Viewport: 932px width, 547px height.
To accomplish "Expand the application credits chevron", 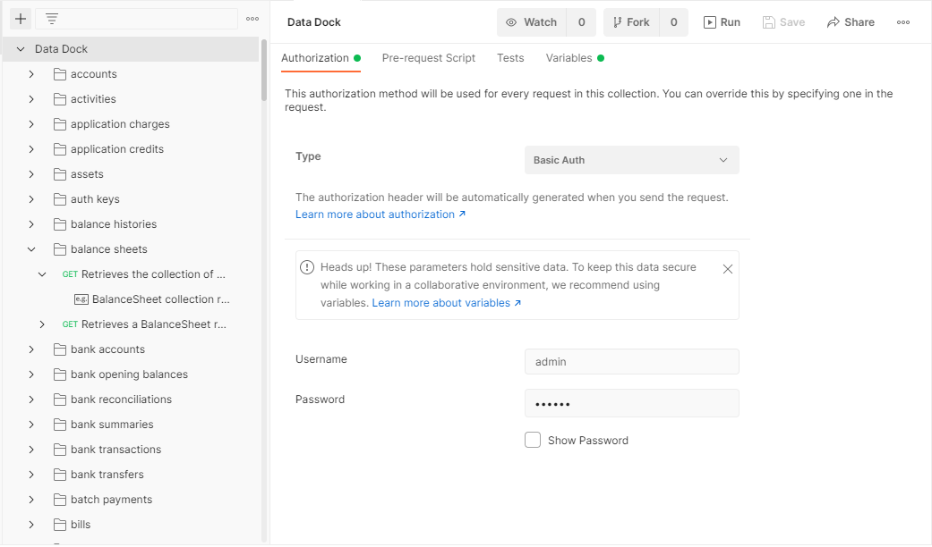I will click(x=31, y=149).
